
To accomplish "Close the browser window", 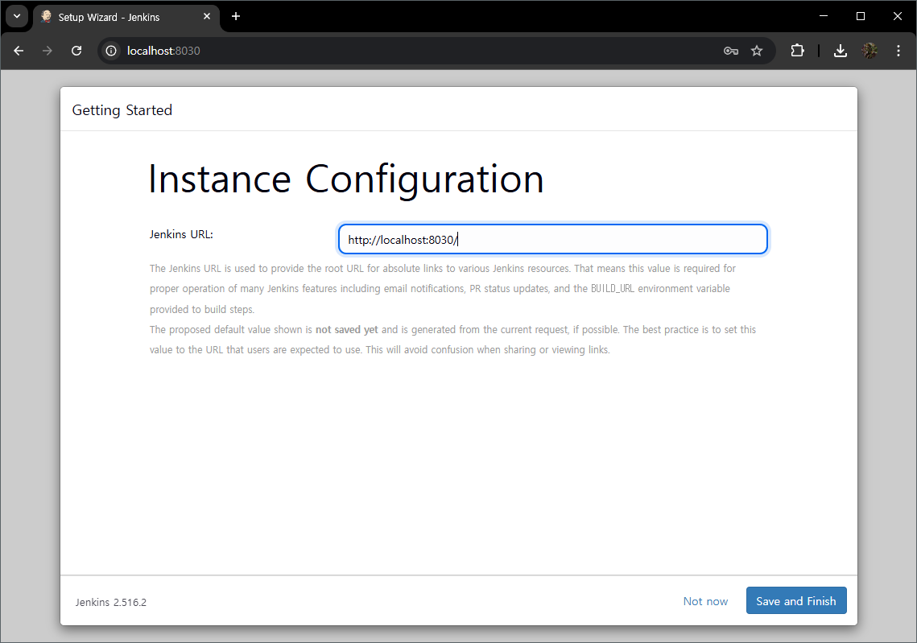I will tap(898, 16).
